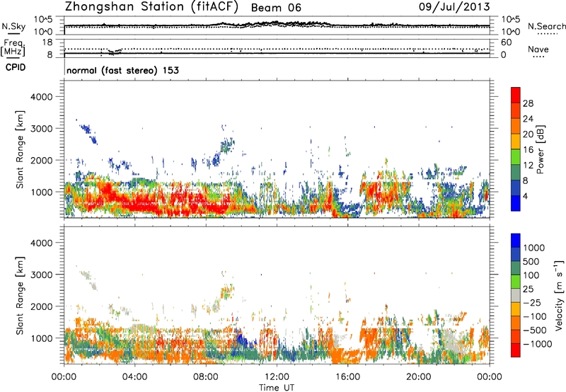
Task: Click the '20:00' time axis tick label
Action: click(419, 377)
